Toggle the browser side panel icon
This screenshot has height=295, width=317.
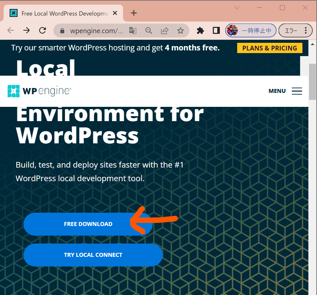pos(216,31)
